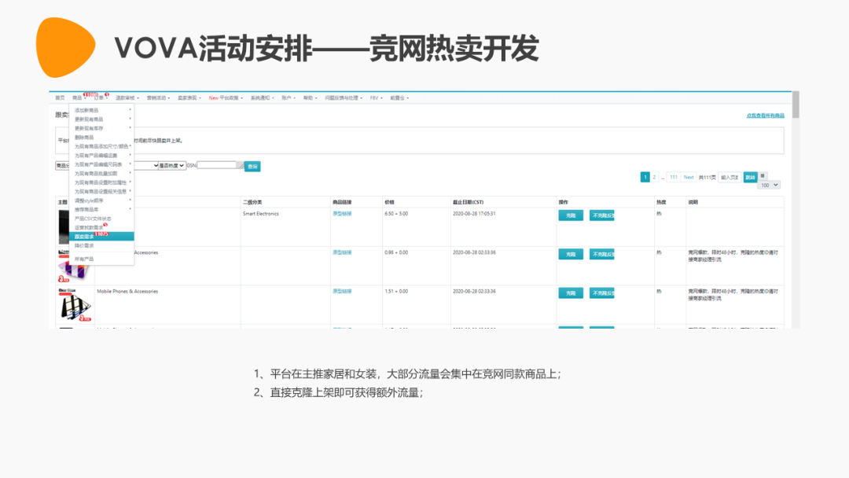Click 不克隆反馈 for the Smart Electronics row
This screenshot has height=478, width=849.
[x=601, y=215]
